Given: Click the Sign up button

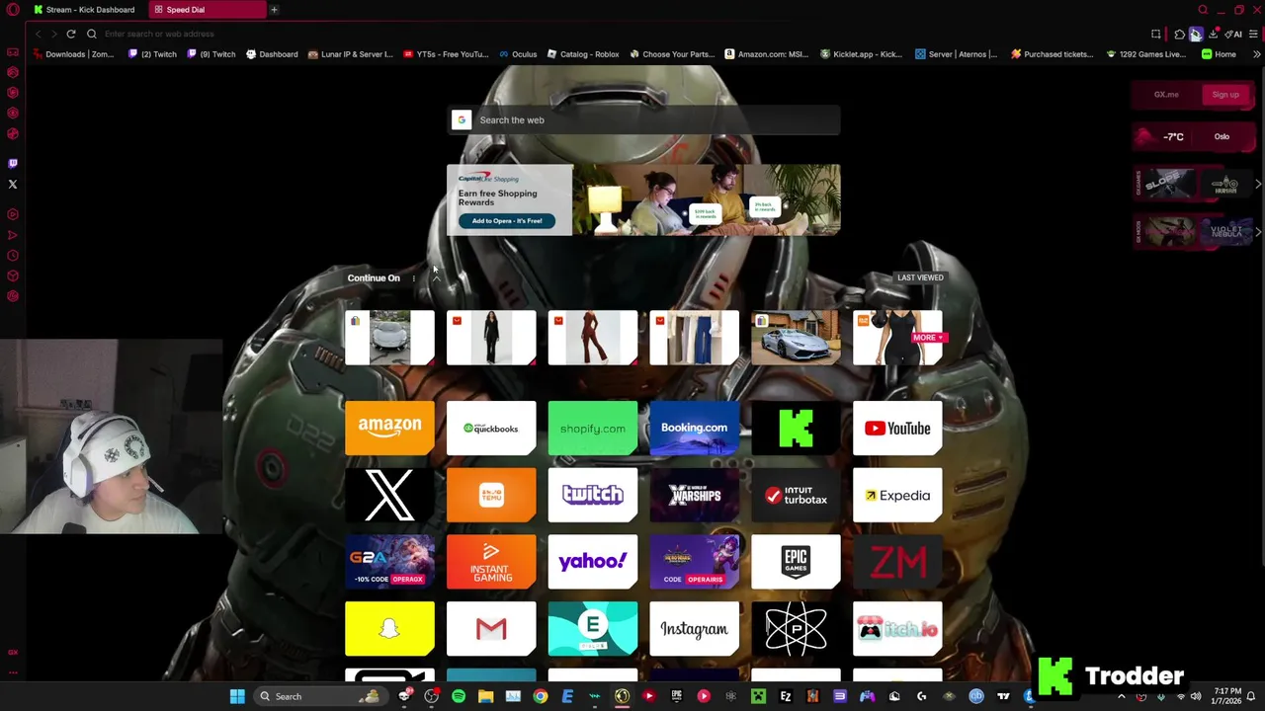Looking at the screenshot, I should coord(1225,95).
